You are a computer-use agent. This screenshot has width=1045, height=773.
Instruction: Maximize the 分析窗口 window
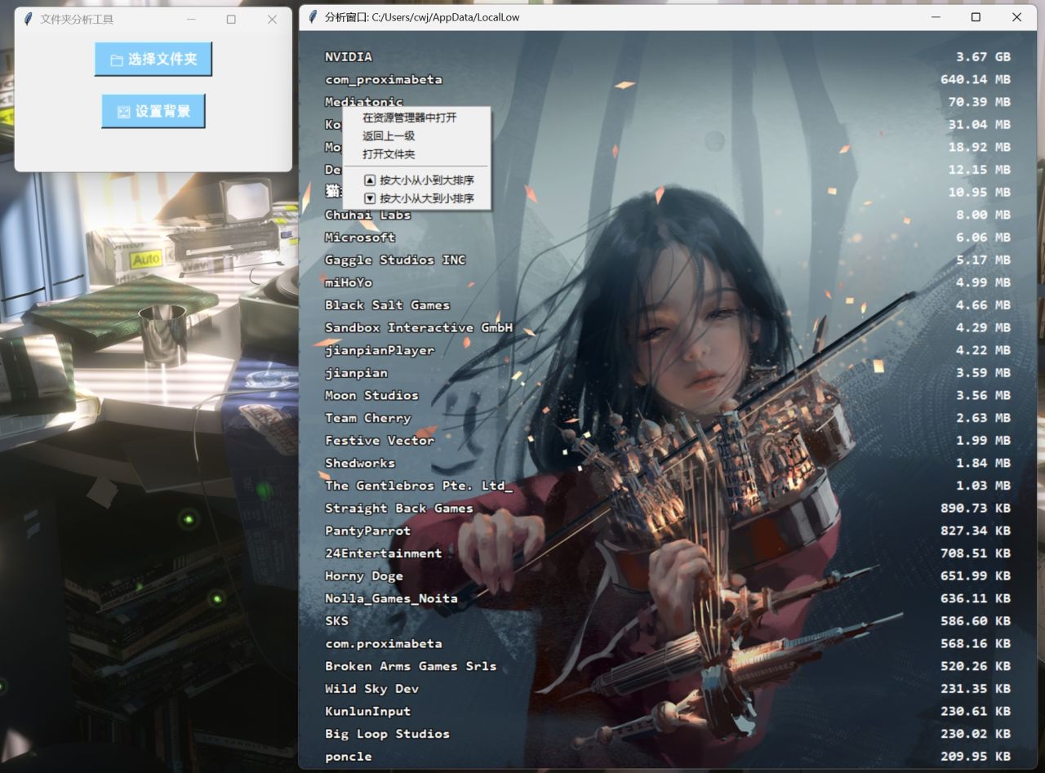(x=975, y=17)
